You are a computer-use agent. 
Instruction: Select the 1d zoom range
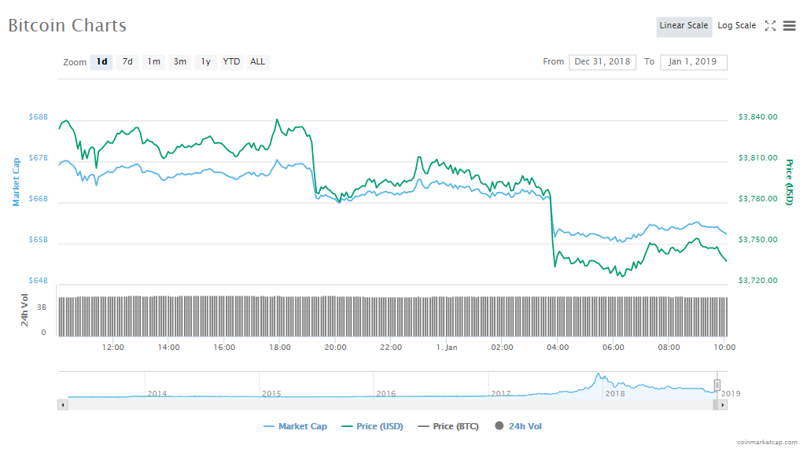point(101,62)
